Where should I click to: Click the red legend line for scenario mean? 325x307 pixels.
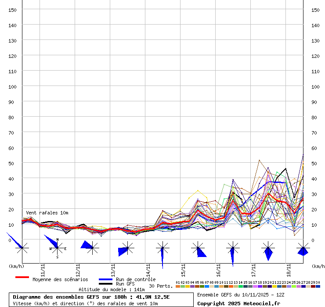coord(22,277)
